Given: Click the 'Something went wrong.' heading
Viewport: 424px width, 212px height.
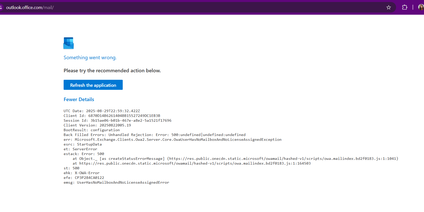Looking at the screenshot, I should coord(90,57).
